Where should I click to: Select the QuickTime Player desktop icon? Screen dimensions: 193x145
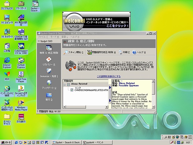point(21,77)
